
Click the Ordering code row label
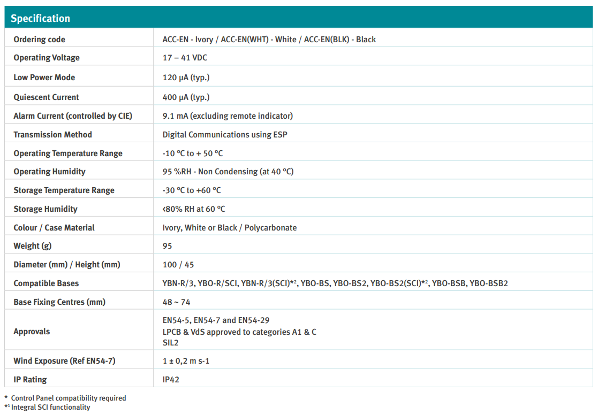39,40
